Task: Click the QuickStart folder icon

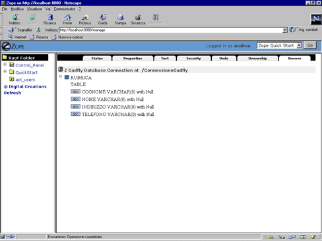Action: (12, 72)
